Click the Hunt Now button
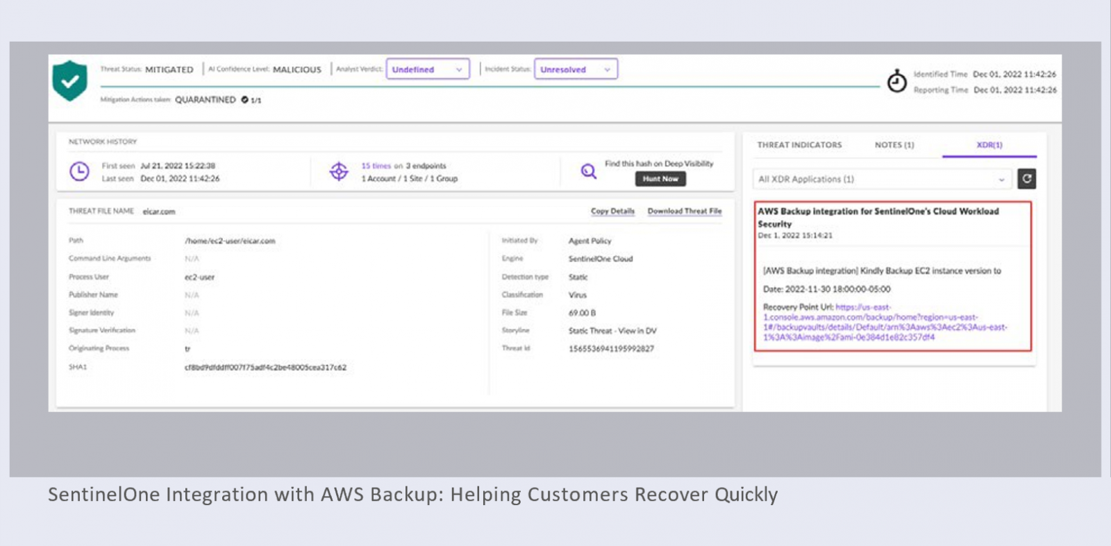Screen dimensions: 1111x546 click(660, 179)
